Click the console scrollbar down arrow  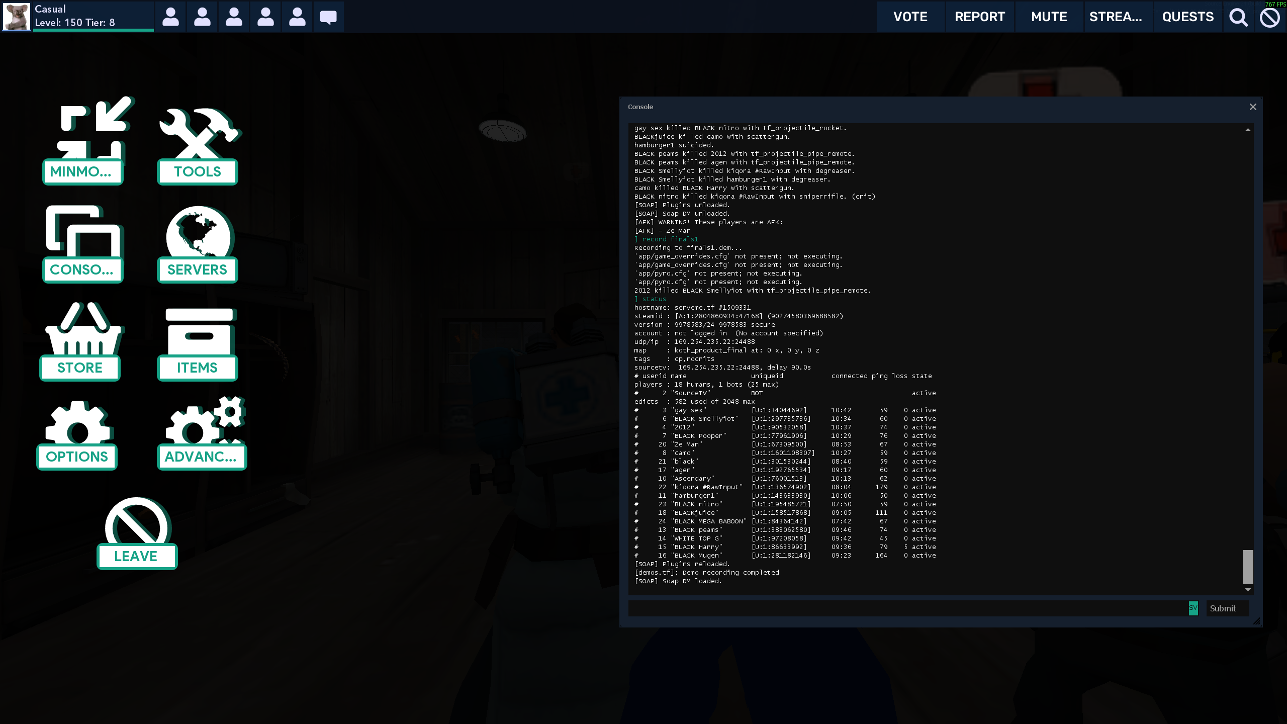1248,590
